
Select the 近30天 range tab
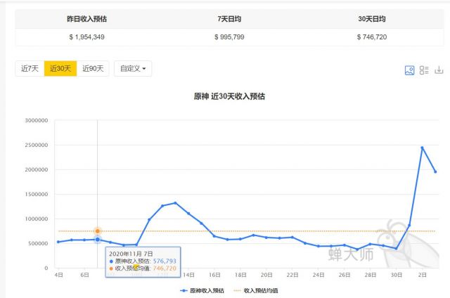click(60, 69)
